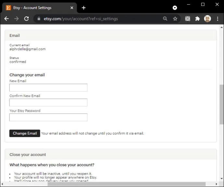Click the browser forward arrow
The image size is (224, 187).
pos(17,19)
